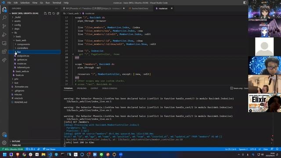Image resolution: width=281 pixels, height=158 pixels.
Task: Open the Terminal menu
Action: [x=57, y=3]
